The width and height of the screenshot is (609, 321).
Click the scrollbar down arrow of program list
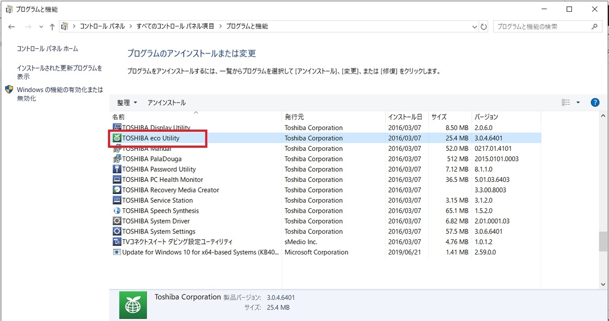(602, 284)
